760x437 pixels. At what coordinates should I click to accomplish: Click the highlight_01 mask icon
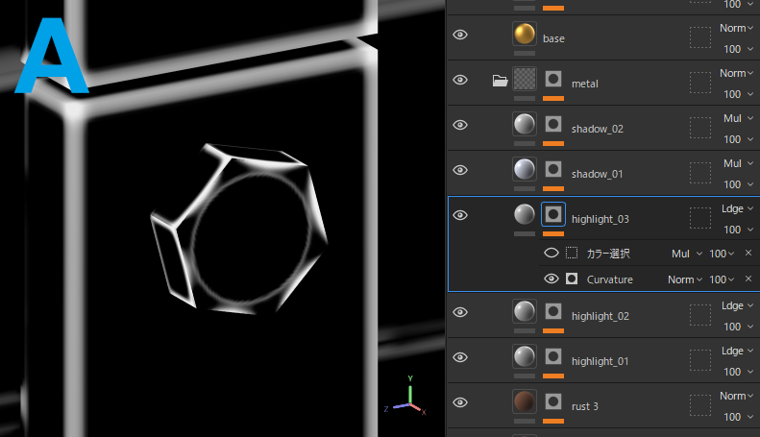pos(553,356)
